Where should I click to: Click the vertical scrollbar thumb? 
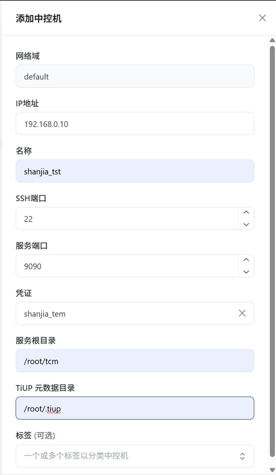[x=272, y=229]
